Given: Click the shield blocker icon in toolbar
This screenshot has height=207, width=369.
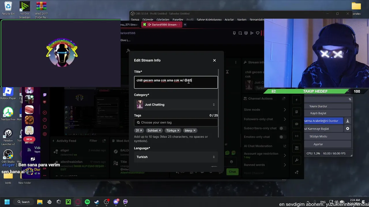Looking at the screenshot, I should pyautogui.click(x=246, y=33).
